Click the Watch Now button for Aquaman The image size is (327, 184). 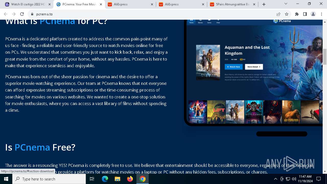[234, 67]
